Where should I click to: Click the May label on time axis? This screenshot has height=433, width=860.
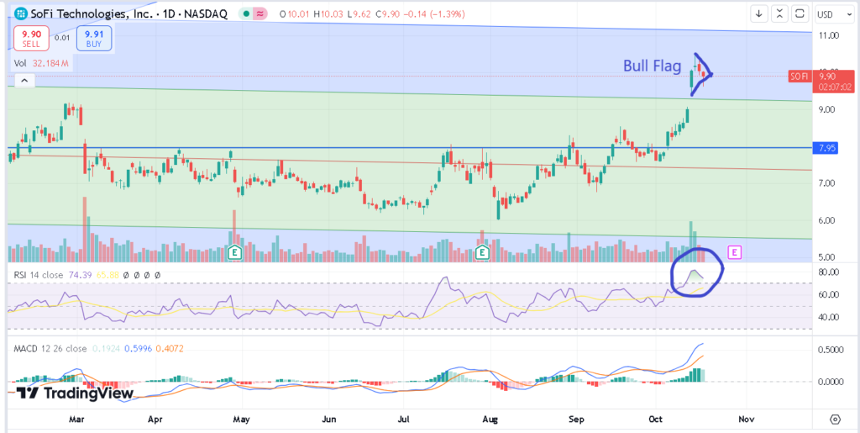click(241, 420)
